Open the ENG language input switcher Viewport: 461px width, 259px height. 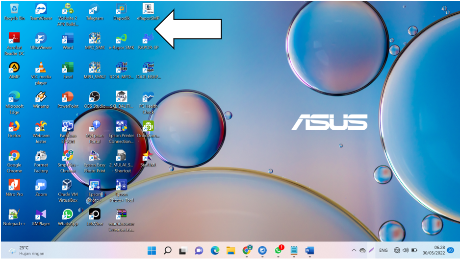[x=384, y=250]
